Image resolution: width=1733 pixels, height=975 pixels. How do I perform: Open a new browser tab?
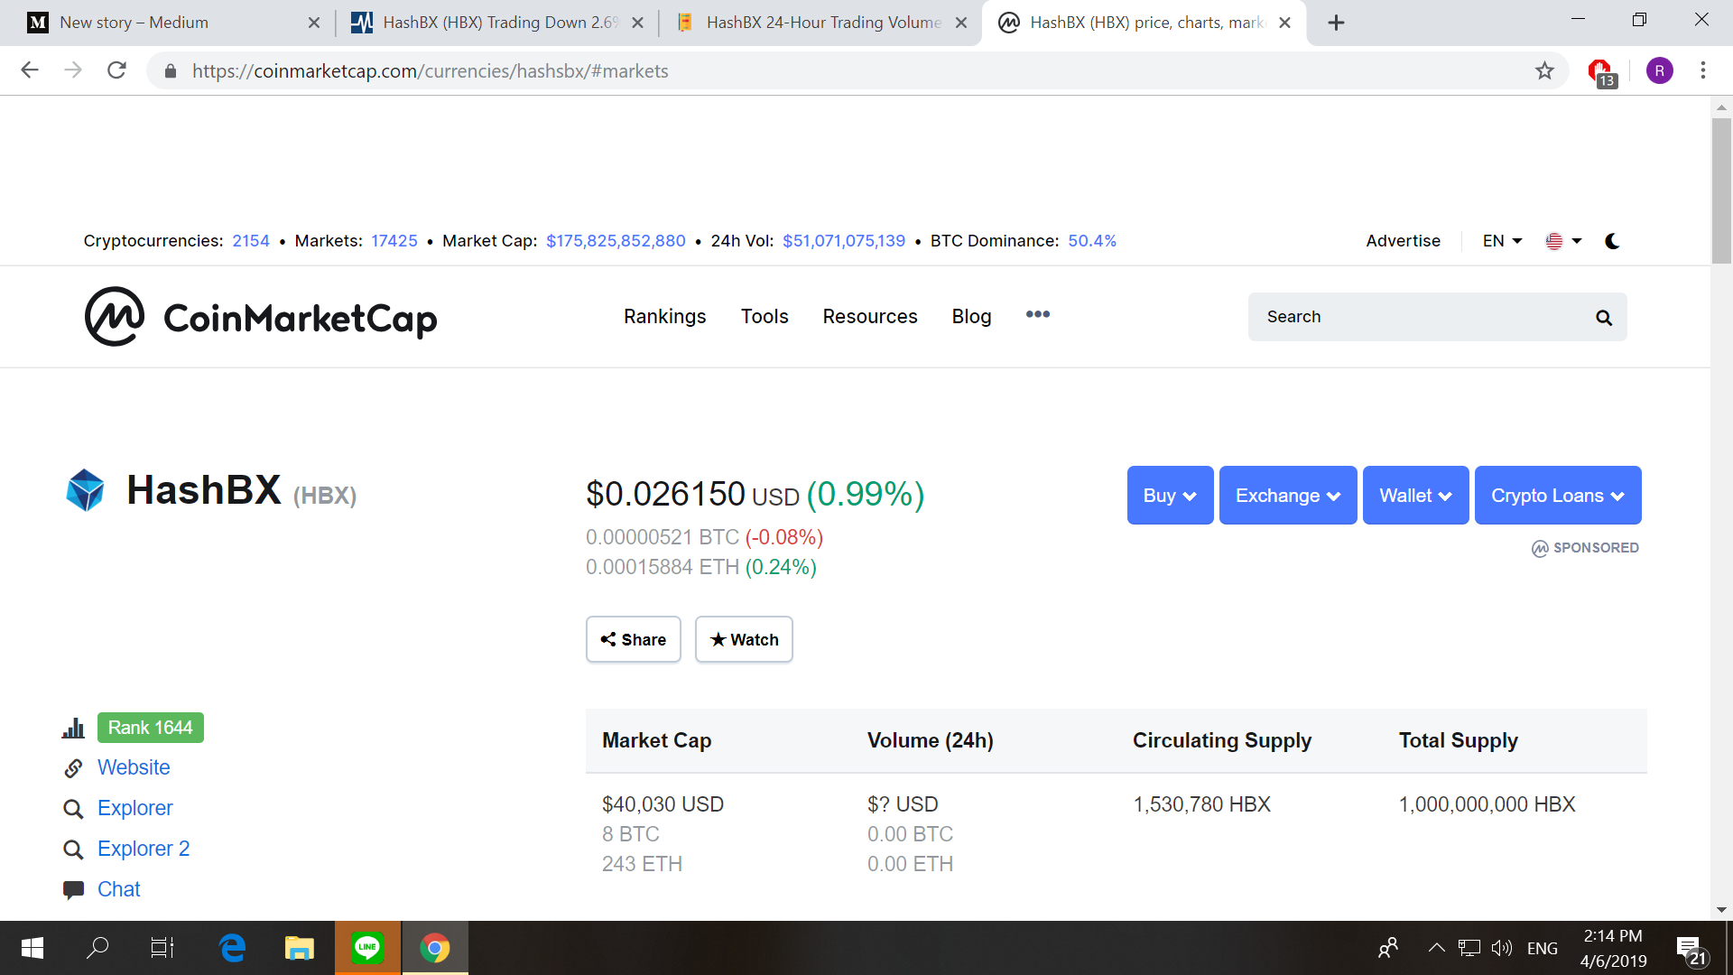(1337, 23)
